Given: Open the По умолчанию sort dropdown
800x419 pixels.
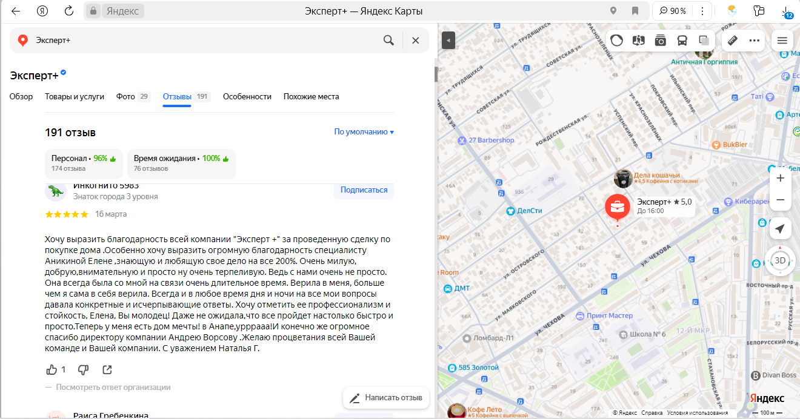Looking at the screenshot, I should (x=364, y=132).
